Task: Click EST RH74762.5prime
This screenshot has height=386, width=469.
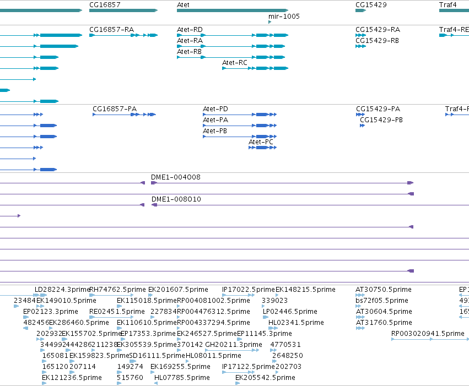Action: (117, 290)
